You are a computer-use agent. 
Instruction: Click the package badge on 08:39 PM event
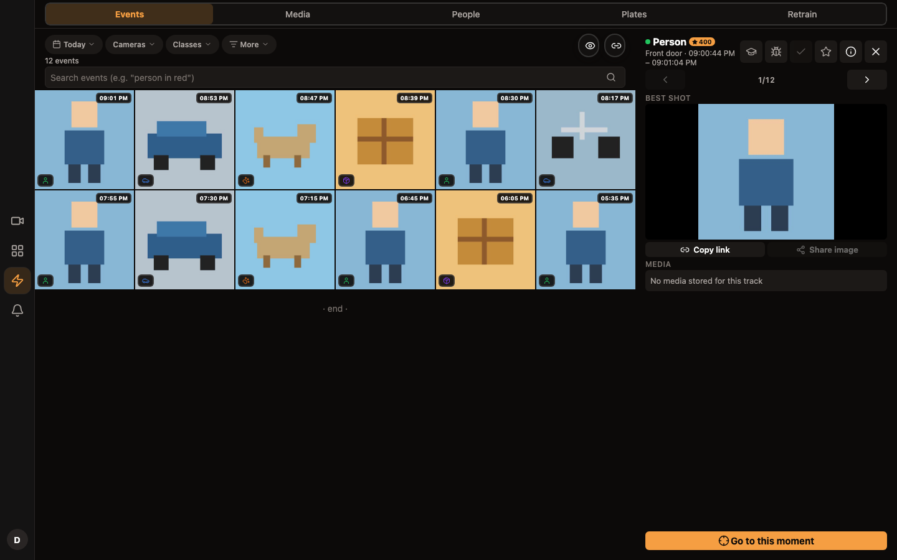click(346, 180)
